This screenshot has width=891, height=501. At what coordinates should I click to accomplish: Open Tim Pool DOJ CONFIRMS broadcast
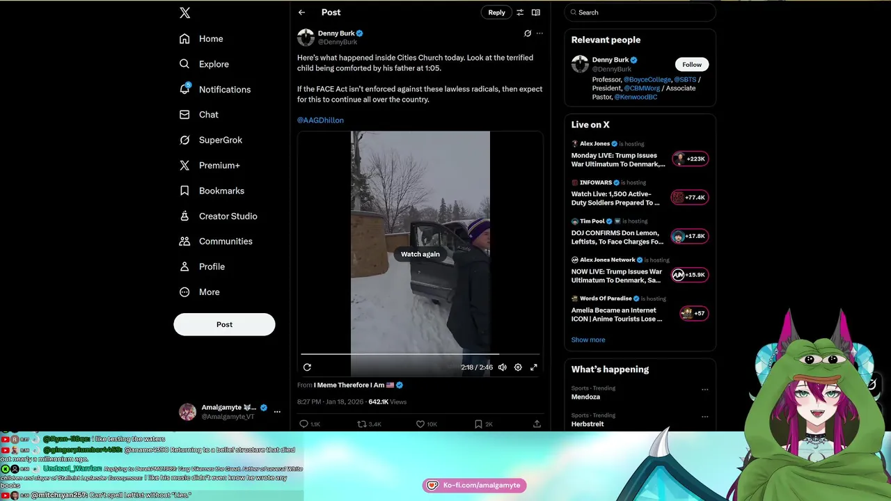[617, 237]
